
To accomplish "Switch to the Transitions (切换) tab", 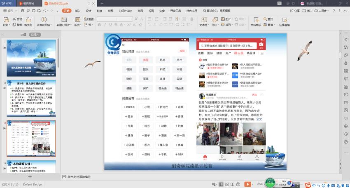I will (x=100, y=10).
